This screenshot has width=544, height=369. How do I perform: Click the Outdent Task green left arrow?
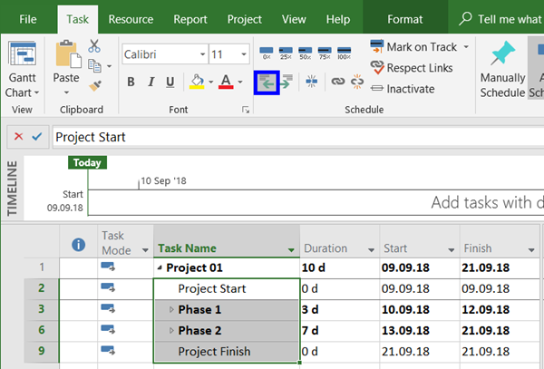click(266, 82)
